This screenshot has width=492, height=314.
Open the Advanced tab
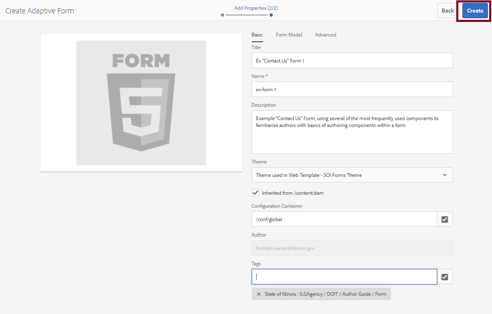(x=326, y=35)
